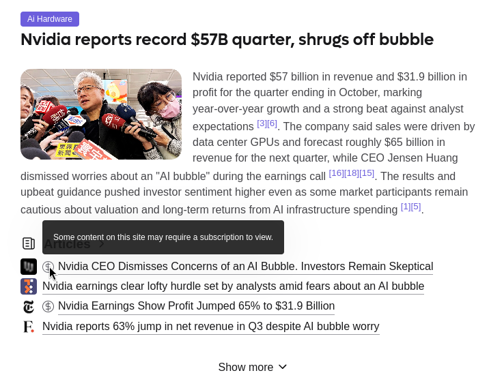Click Show more to reveal more articles
The height and width of the screenshot is (388, 489).
coord(246,368)
